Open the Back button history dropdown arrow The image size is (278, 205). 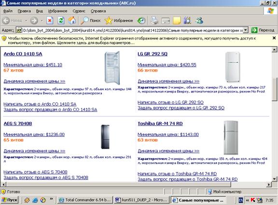click(26, 21)
